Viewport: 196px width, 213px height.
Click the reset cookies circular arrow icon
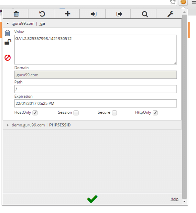(x=41, y=14)
